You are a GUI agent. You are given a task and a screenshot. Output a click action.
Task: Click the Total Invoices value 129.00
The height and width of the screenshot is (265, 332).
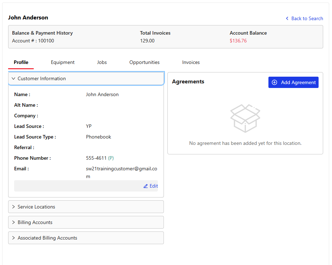click(147, 41)
